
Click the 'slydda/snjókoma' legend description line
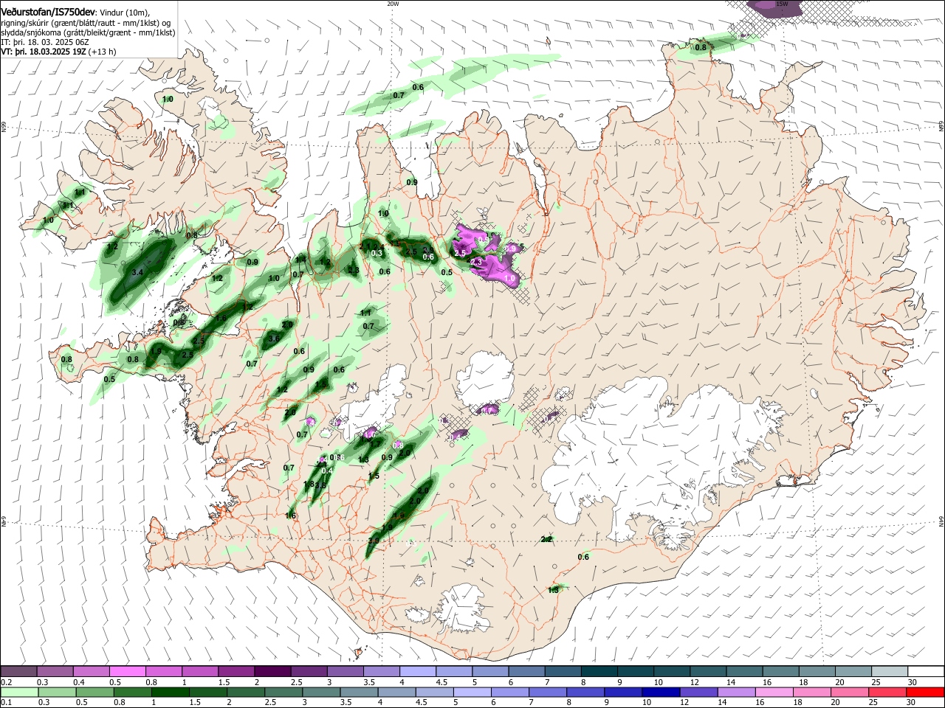point(88,33)
